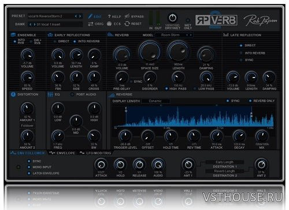Select Ensemble Into RVB routing
This screenshot has width=289, height=210.
pyautogui.click(x=14, y=41)
